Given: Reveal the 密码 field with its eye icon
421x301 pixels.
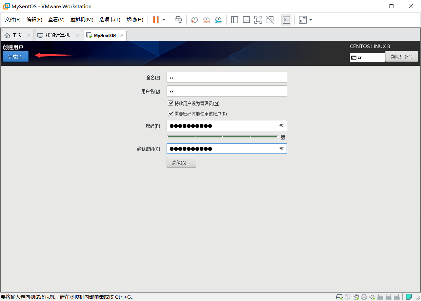Looking at the screenshot, I should click(281, 126).
